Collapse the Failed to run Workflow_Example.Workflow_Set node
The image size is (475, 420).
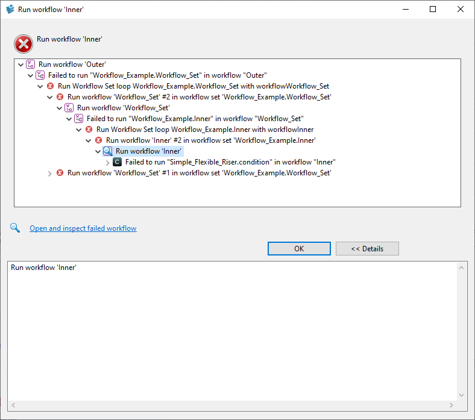[x=30, y=75]
